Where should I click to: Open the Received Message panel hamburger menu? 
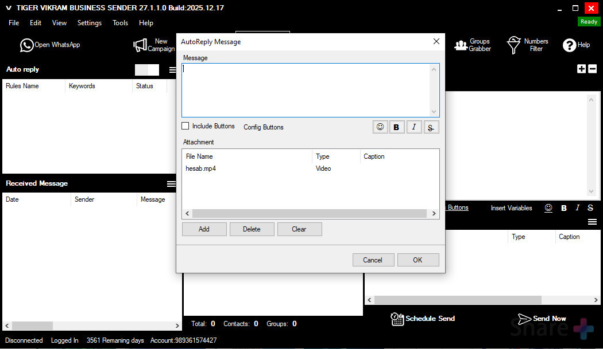click(x=171, y=184)
